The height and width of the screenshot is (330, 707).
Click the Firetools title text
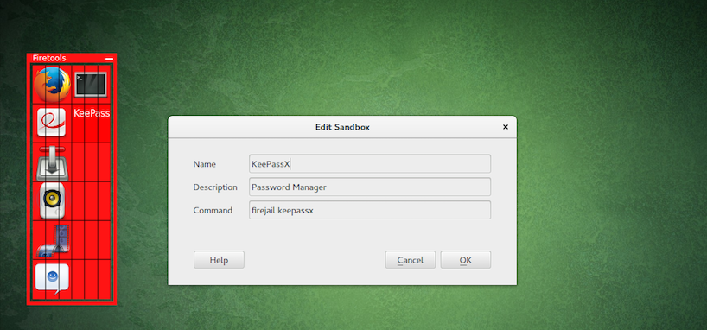(49, 58)
